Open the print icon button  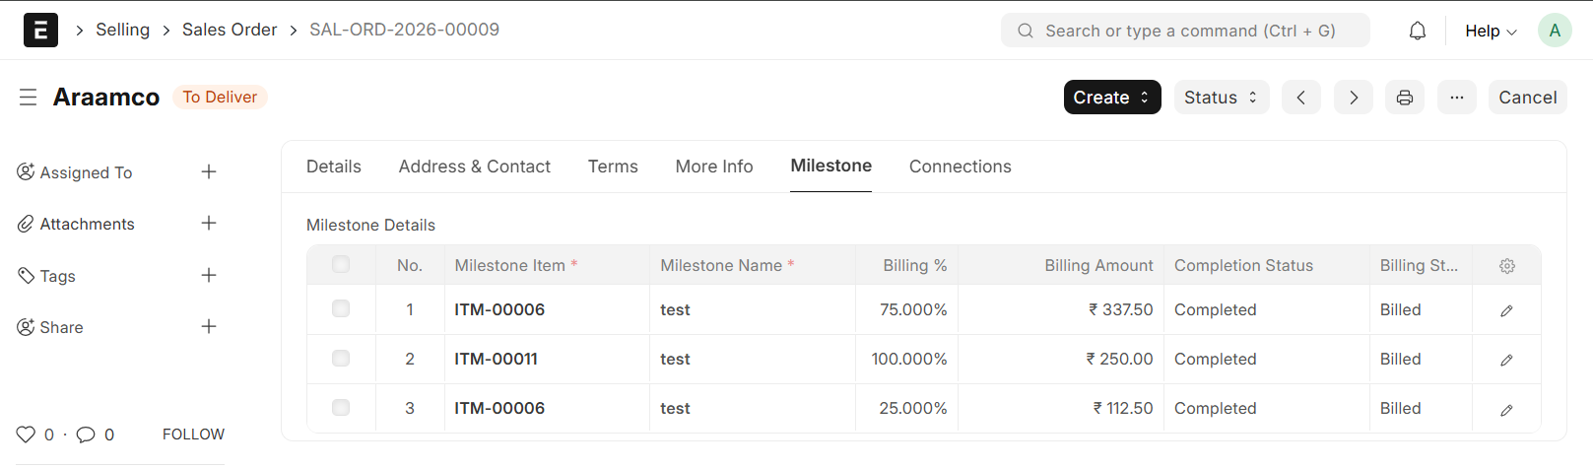click(1404, 98)
